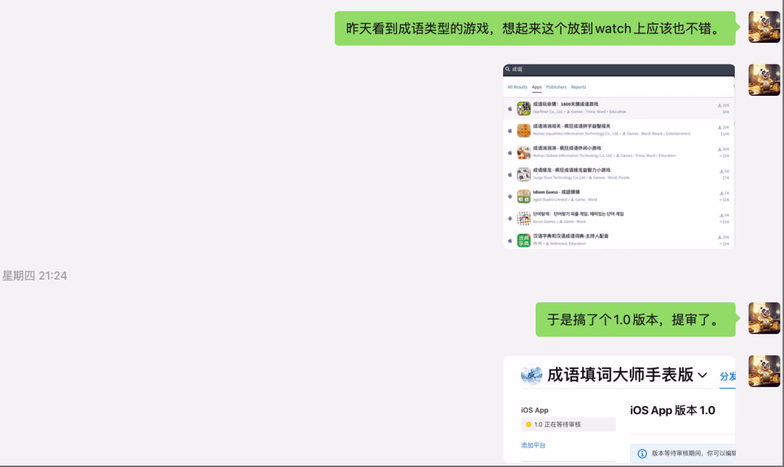Click avatar beside the search results image
The height and width of the screenshot is (467, 784).
(x=764, y=80)
